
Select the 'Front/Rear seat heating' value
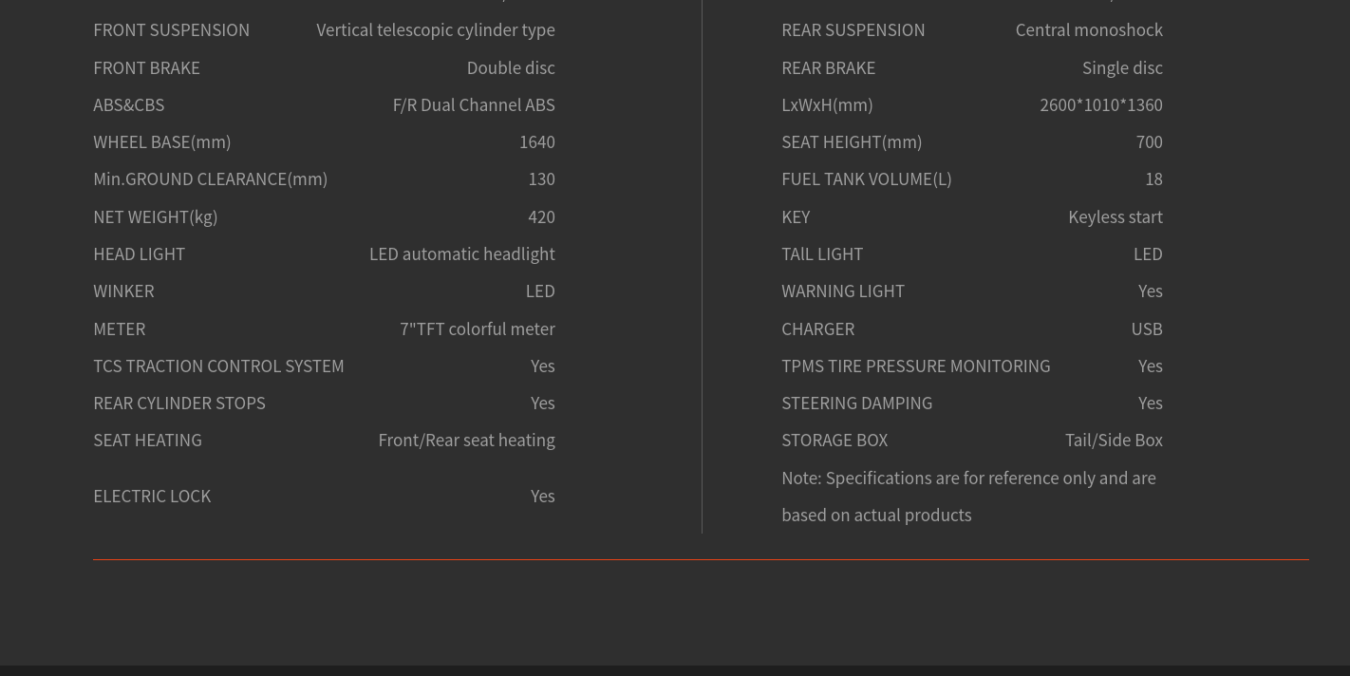(x=466, y=441)
